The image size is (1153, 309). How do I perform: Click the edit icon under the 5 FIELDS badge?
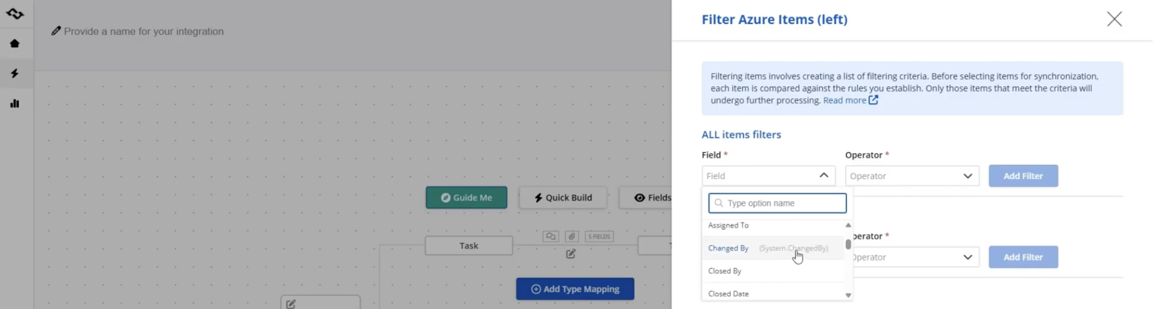click(571, 254)
